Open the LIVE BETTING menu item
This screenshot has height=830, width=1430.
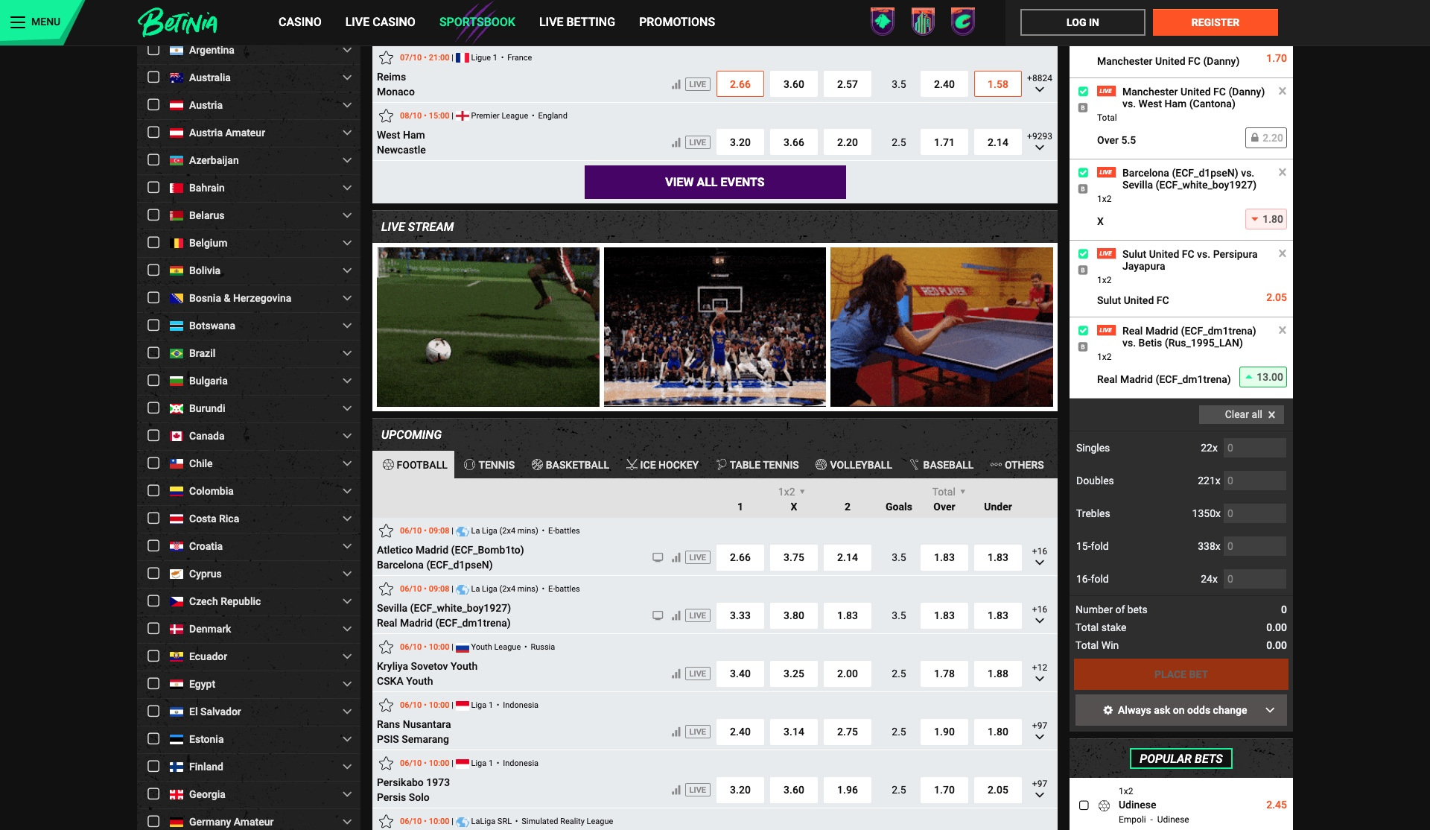[576, 22]
